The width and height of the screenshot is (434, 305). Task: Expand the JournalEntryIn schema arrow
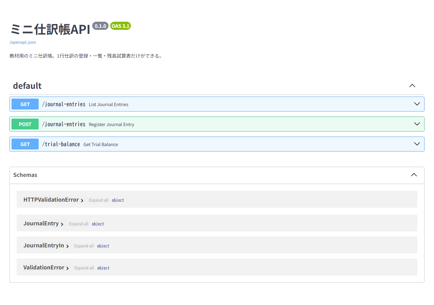pos(67,246)
